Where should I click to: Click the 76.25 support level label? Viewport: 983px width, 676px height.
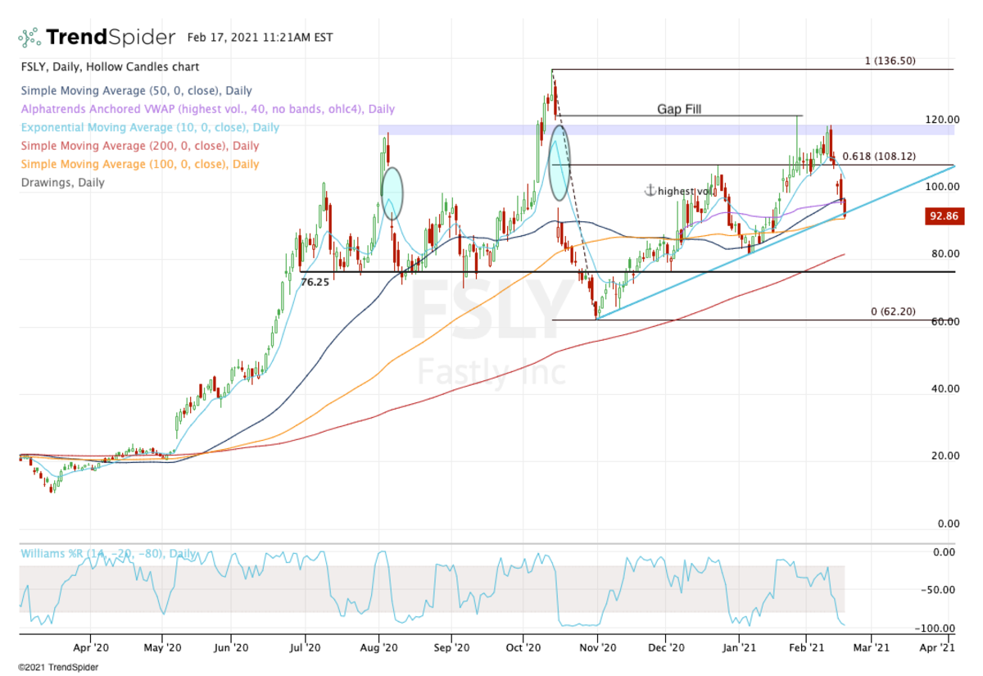315,281
